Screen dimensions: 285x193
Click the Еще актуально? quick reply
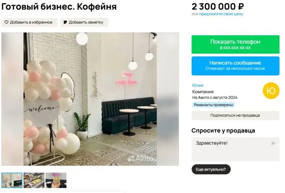tap(211, 169)
